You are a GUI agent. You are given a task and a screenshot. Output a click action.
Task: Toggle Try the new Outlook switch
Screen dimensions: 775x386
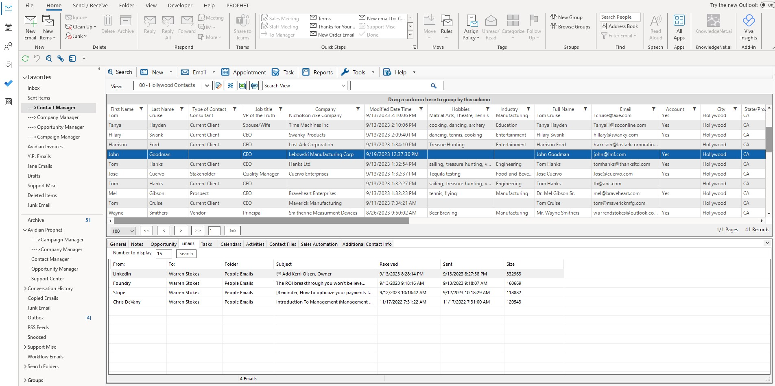point(767,5)
